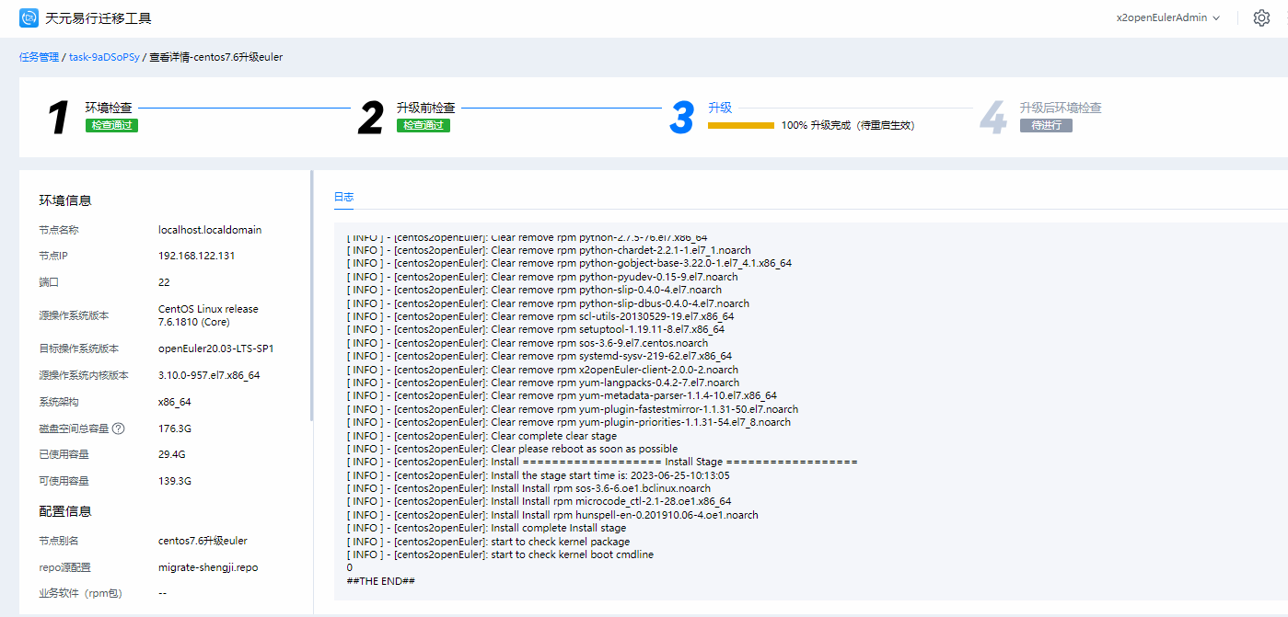Click log line removing systemd-sysv rpm
1288x617 pixels.
click(540, 356)
